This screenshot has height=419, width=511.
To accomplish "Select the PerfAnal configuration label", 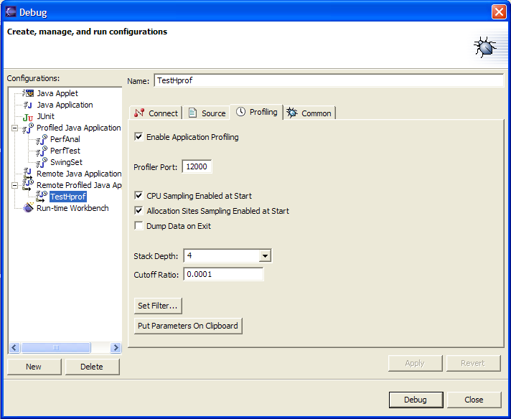I will tap(65, 139).
